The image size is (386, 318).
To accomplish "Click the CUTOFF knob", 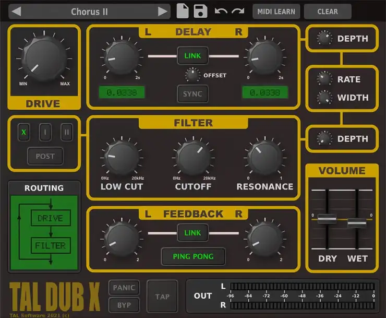I will tap(193, 158).
